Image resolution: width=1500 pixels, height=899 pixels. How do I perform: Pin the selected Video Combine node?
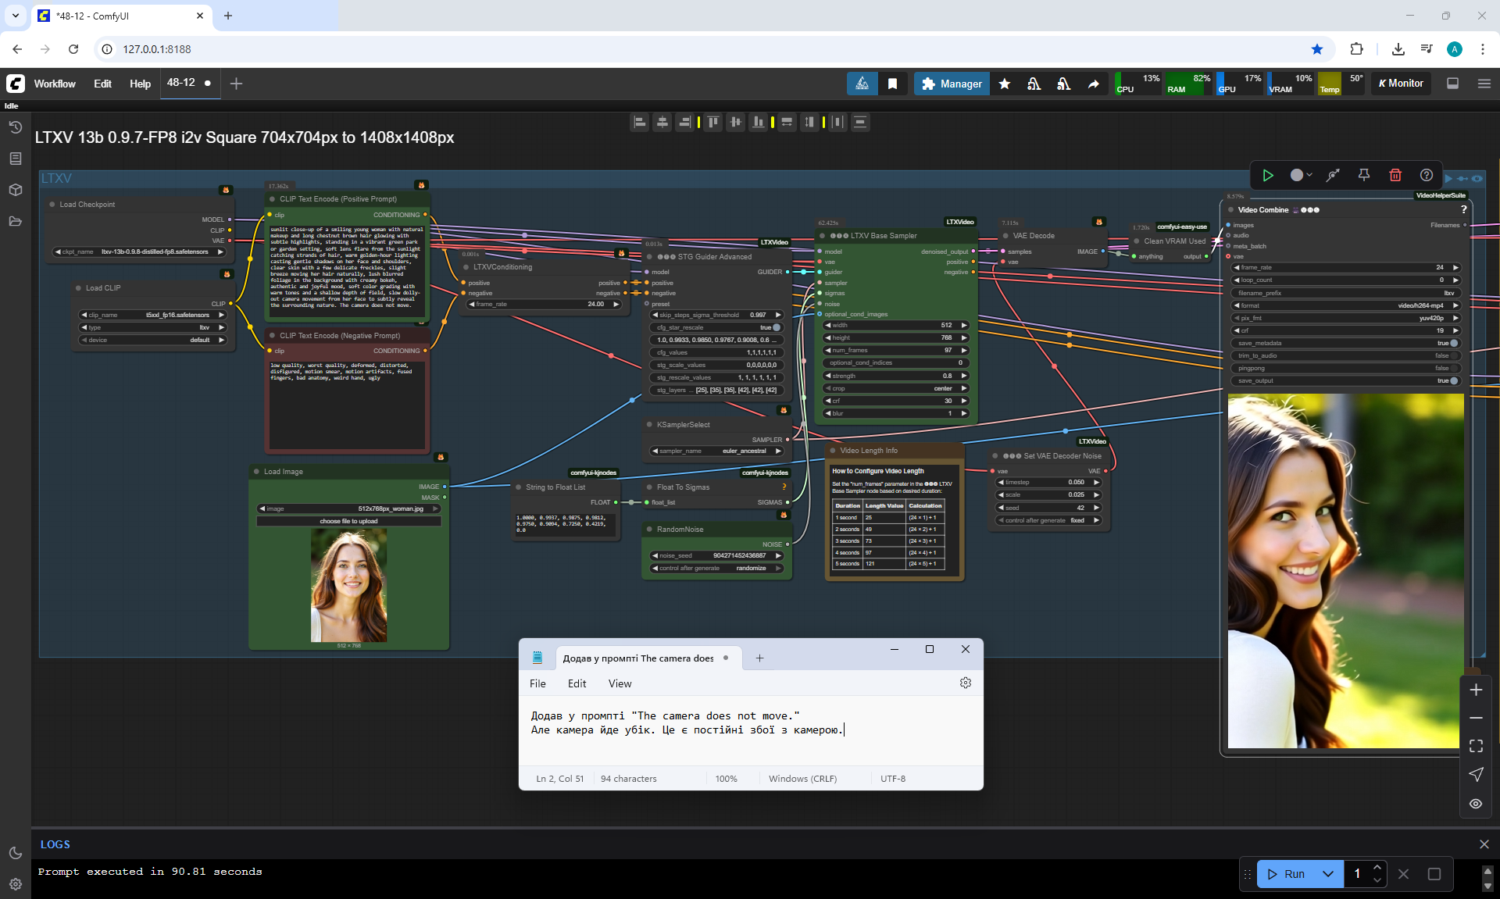click(1364, 175)
